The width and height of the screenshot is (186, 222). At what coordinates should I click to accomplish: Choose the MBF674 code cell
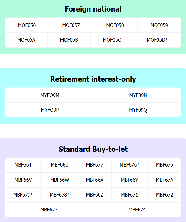137,210
